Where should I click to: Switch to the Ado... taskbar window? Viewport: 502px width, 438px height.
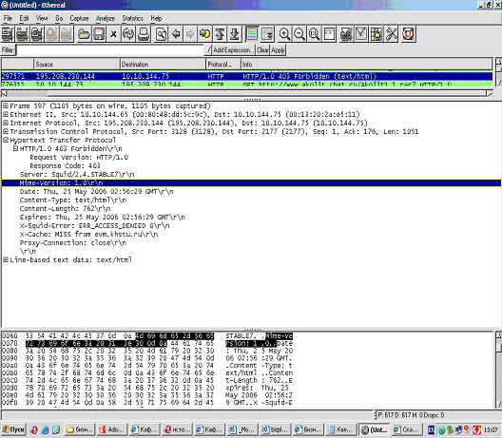click(x=111, y=429)
